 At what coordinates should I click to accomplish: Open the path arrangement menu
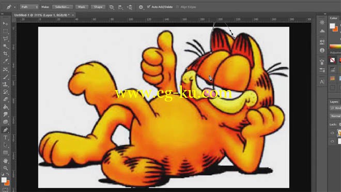pyautogui.click(x=130, y=7)
